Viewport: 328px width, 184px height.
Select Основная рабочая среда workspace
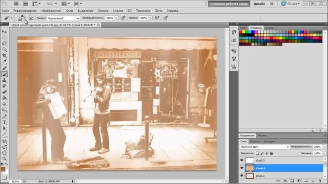tap(229, 4)
